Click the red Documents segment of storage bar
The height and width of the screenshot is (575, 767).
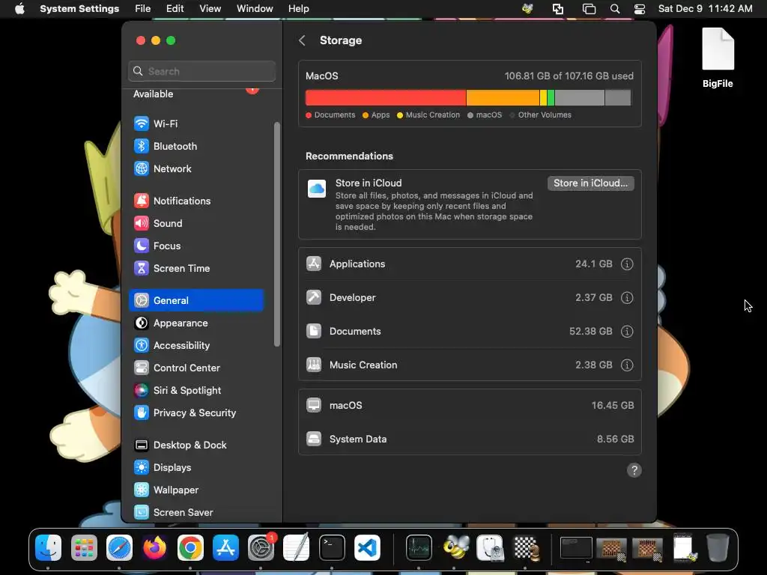click(x=386, y=98)
